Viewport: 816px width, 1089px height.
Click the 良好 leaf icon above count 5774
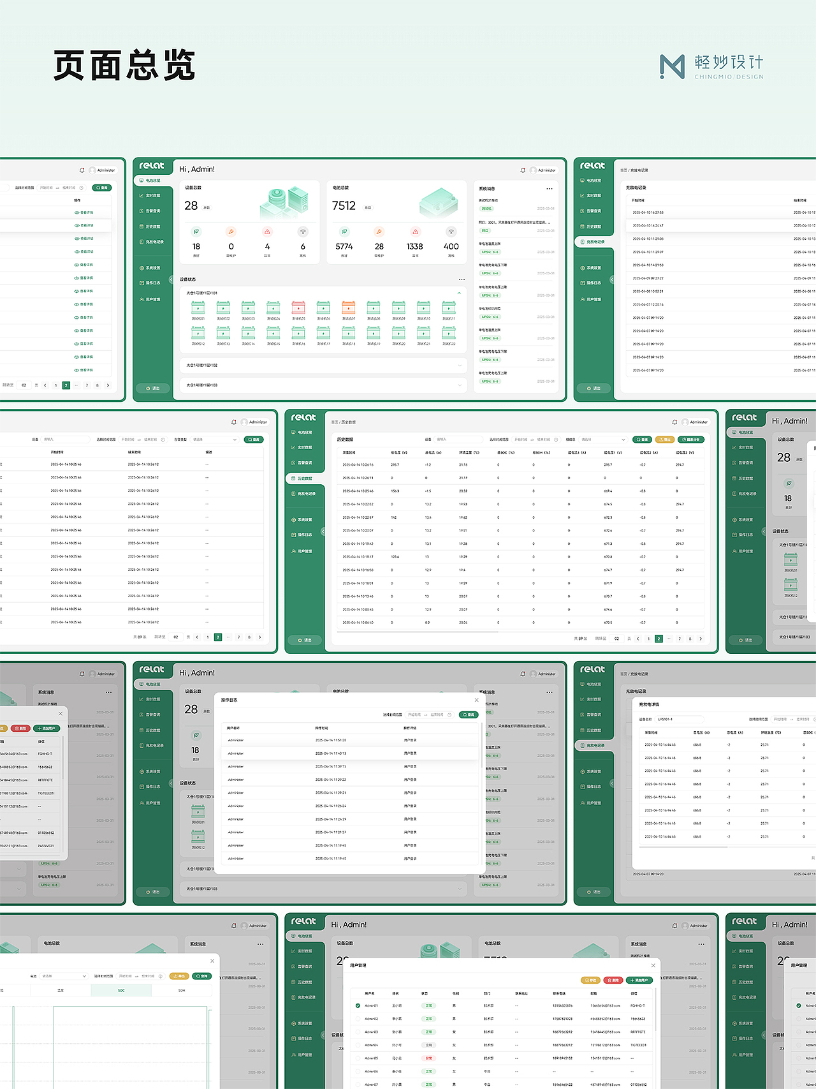[x=344, y=232]
